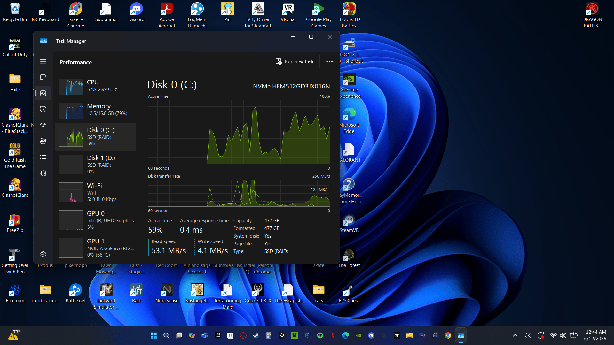614x345 pixels.
Task: Open the cars folder on desktop
Action: click(319, 294)
